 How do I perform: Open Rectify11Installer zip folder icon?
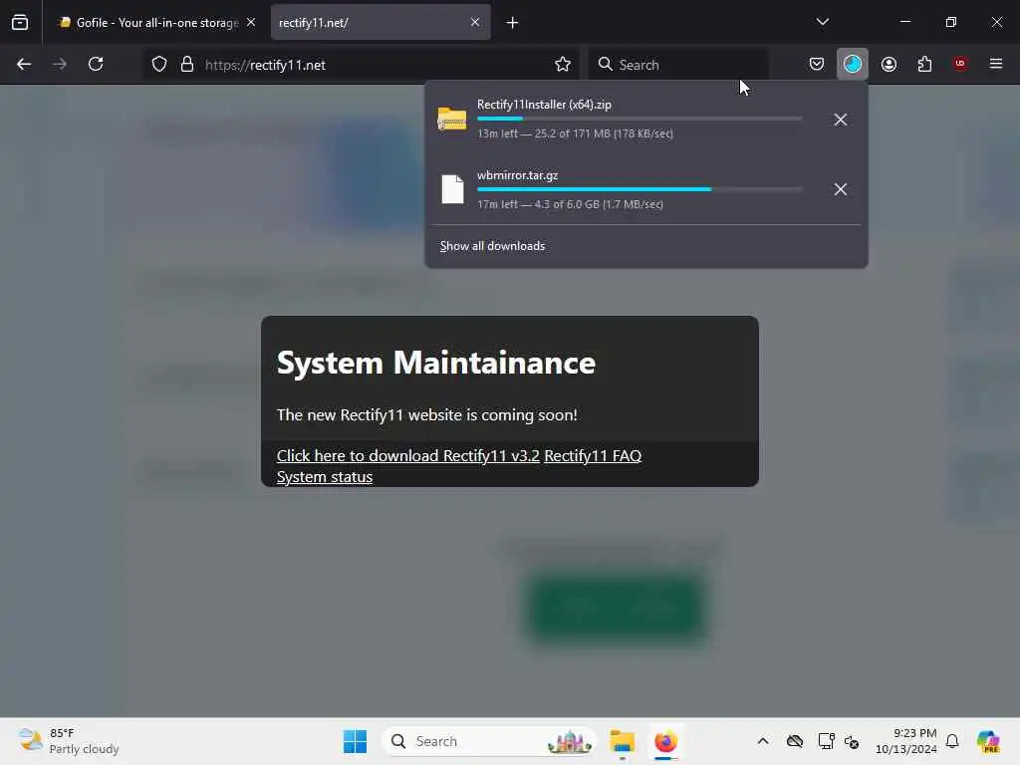pyautogui.click(x=452, y=120)
